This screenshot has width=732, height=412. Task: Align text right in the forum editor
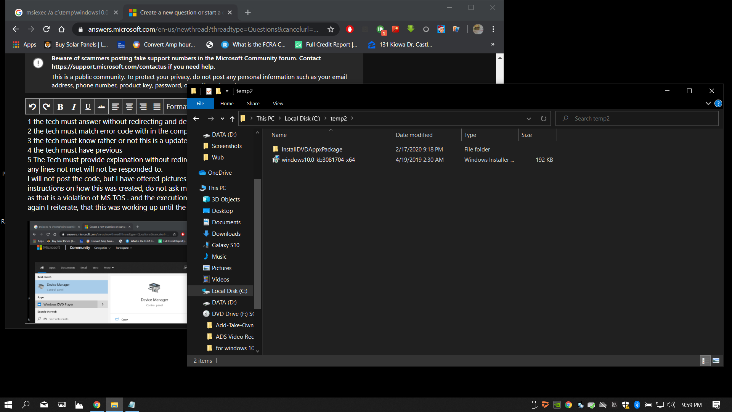coord(143,107)
